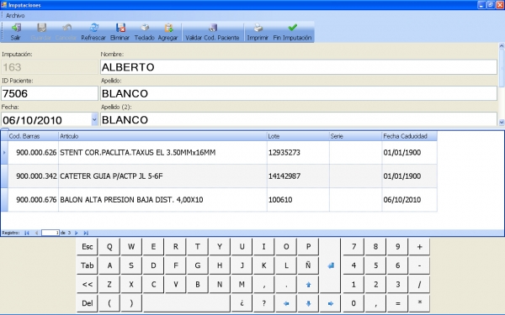
Task: Tap the right arrow key on the keyboard
Action: (x=331, y=303)
